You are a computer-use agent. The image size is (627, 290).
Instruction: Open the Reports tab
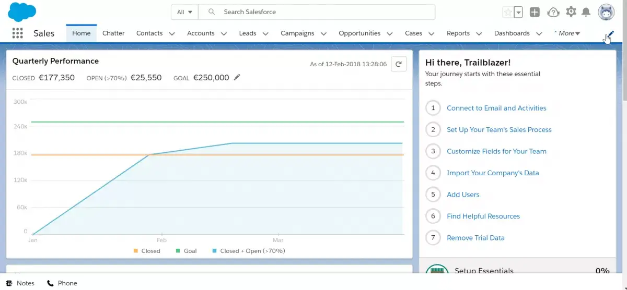pos(458,33)
